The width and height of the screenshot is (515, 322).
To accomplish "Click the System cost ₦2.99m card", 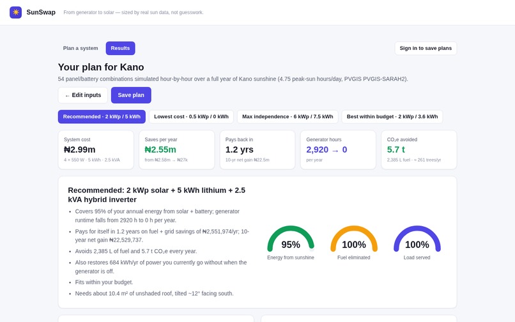I will [96, 150].
